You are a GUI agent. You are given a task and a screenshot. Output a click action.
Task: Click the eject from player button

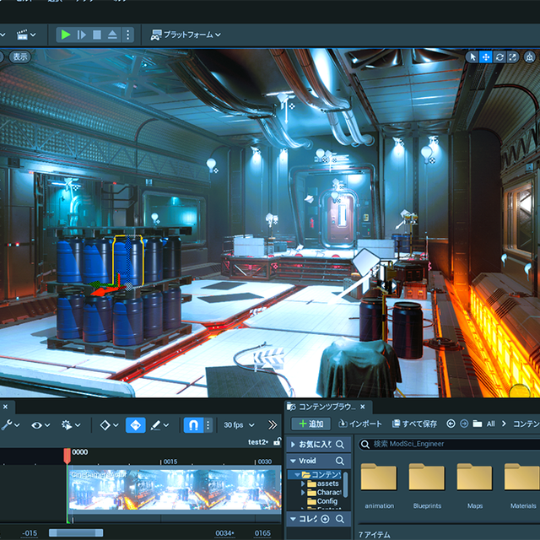click(112, 35)
